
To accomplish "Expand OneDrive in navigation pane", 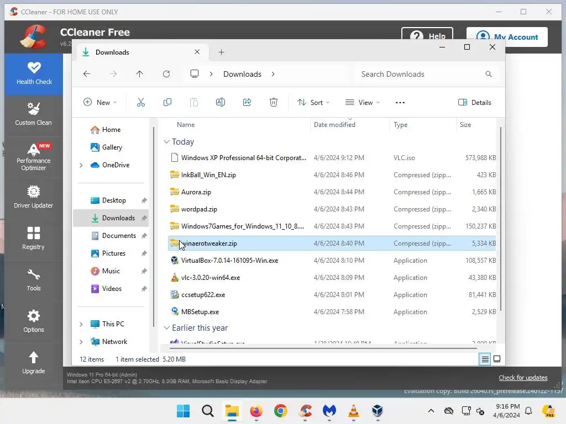I will [81, 165].
